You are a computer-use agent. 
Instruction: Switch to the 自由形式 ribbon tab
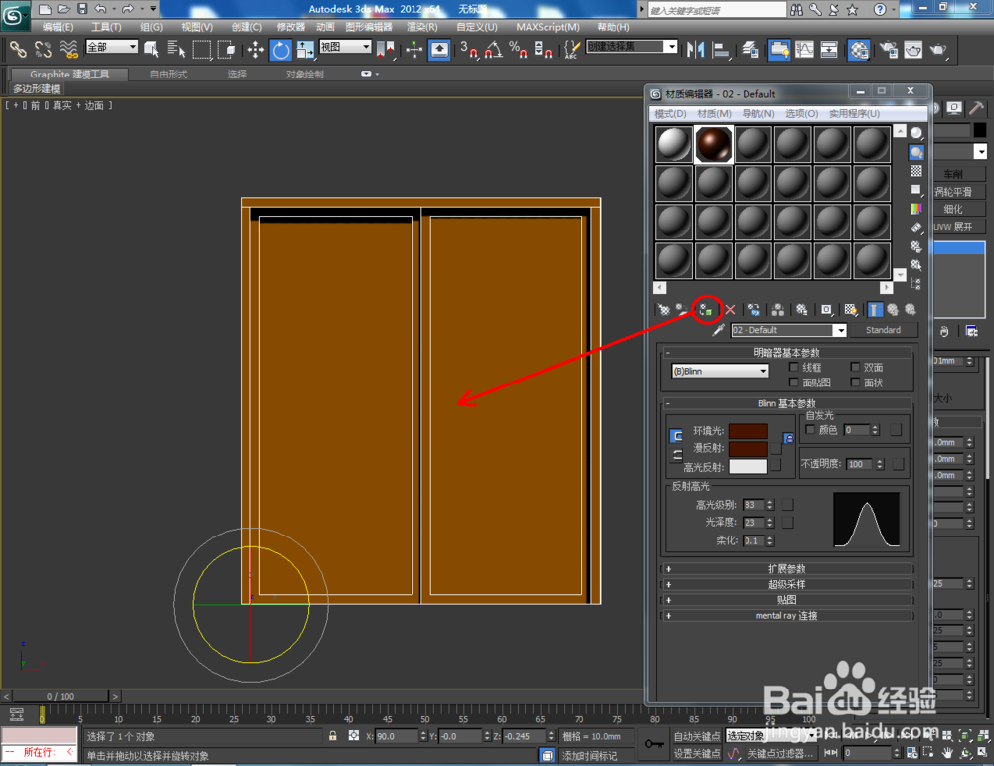[168, 75]
